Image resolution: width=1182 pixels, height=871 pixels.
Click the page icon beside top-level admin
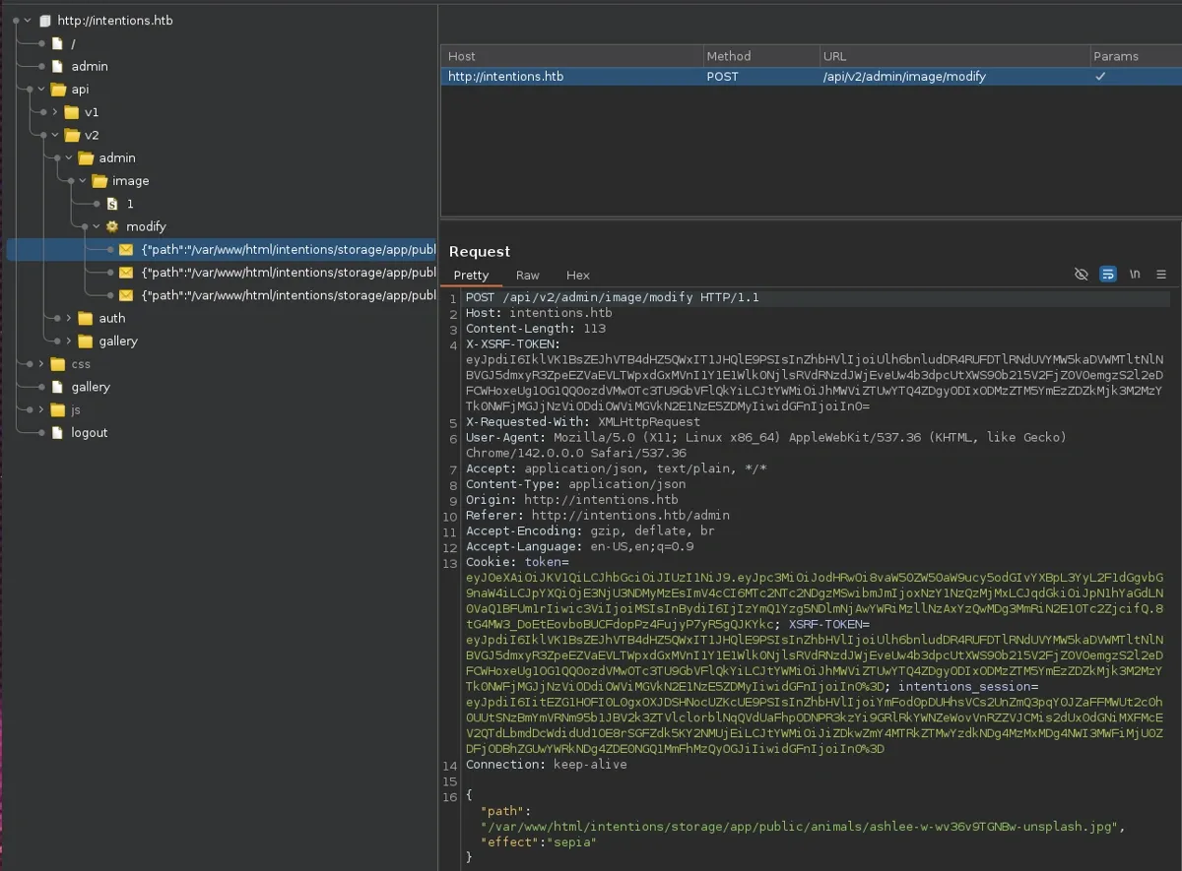(x=58, y=66)
